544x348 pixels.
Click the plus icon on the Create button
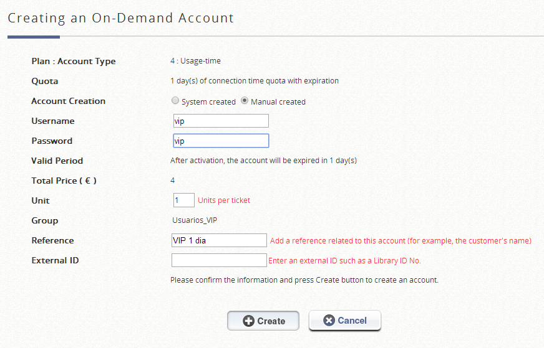tap(248, 321)
